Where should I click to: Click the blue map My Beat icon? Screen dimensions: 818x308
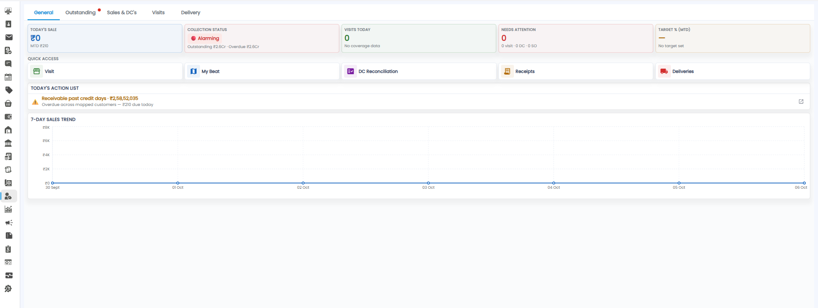(x=194, y=71)
